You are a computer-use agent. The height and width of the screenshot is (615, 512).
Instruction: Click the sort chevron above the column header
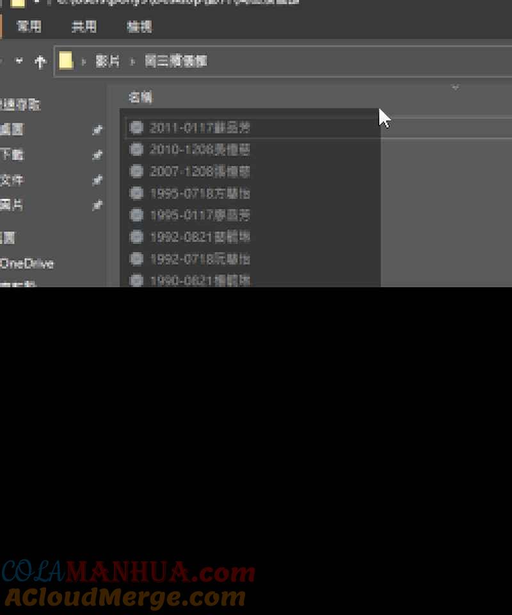point(455,87)
